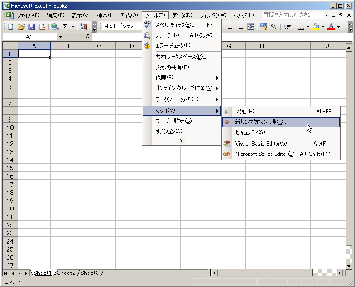Open the Name Box dropdown arrow

(x=61, y=37)
